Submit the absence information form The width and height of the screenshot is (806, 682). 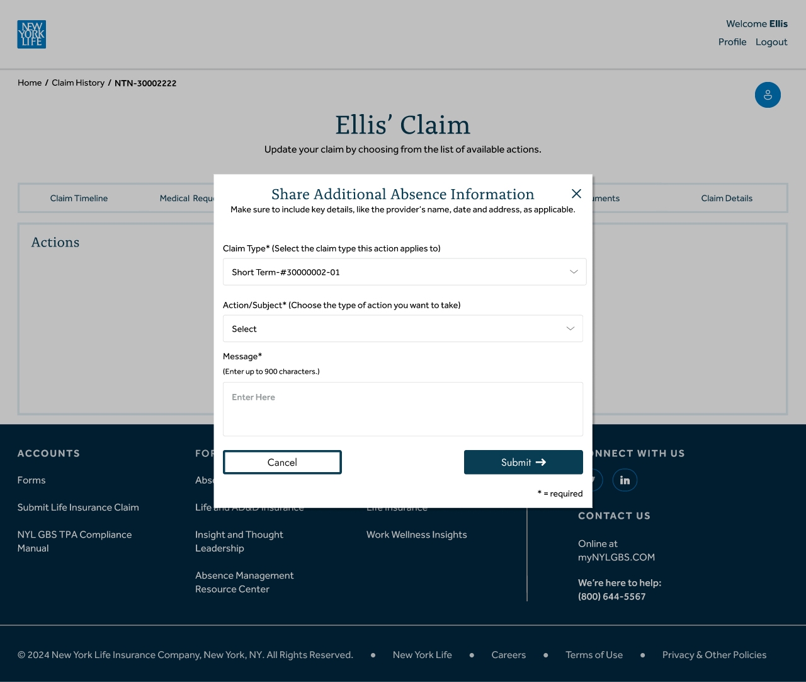(523, 462)
